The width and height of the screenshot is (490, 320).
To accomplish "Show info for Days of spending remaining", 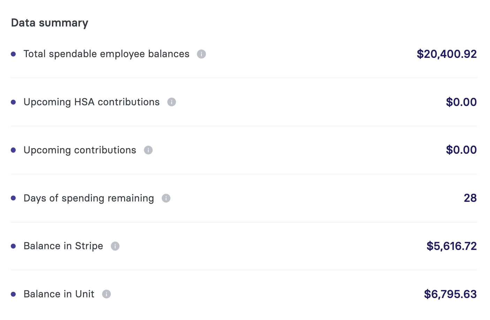I will coord(166,198).
